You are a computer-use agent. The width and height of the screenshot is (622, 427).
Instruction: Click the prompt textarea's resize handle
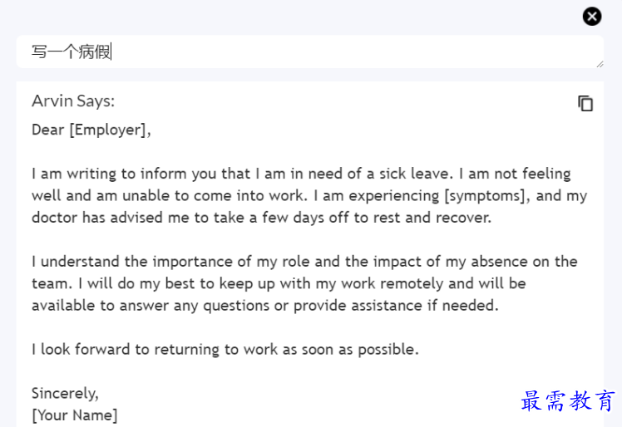click(x=600, y=64)
